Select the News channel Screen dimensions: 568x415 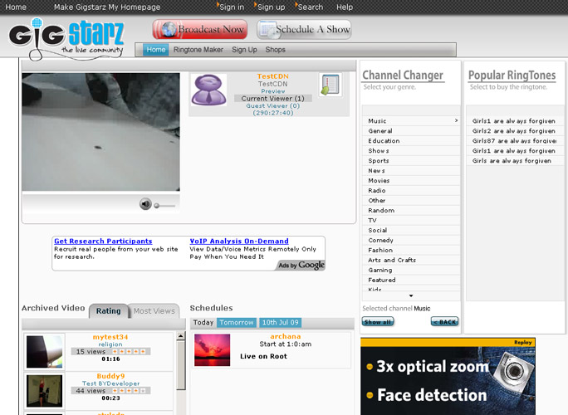[x=411, y=170]
